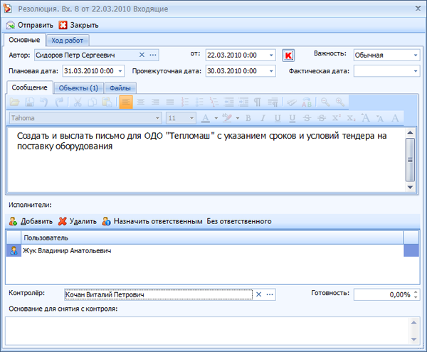Toggle Strikethrough formatting
This screenshot has height=352, width=427.
307,118
